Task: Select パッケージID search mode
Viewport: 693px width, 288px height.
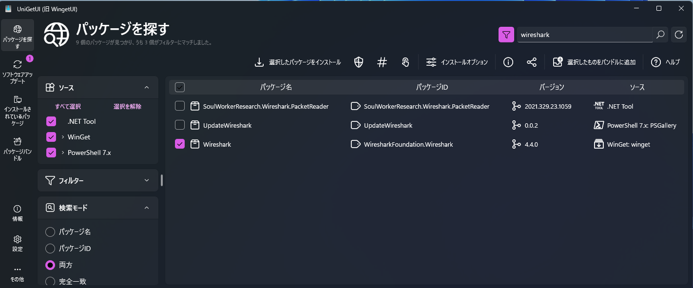Action: 50,249
